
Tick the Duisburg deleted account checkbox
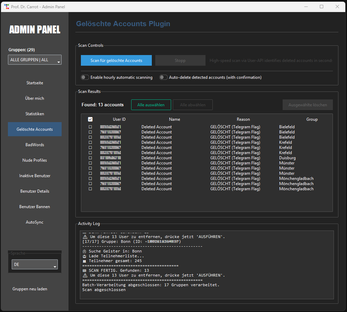point(90,158)
